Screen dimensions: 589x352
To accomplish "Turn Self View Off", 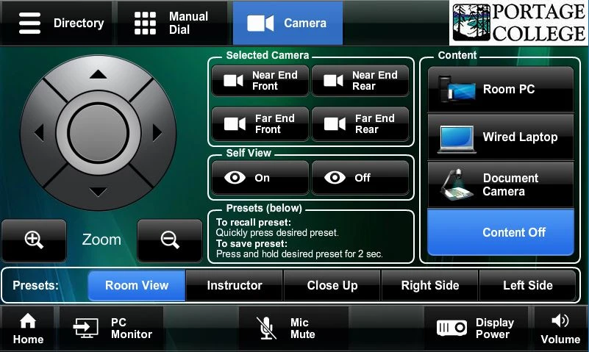I will (x=360, y=178).
